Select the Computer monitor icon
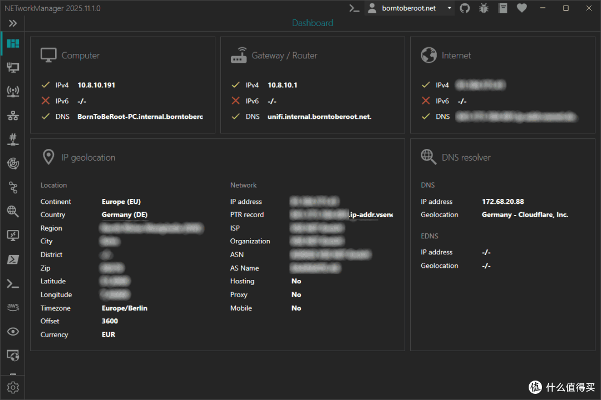Screen dimensions: 601x400 pos(48,55)
